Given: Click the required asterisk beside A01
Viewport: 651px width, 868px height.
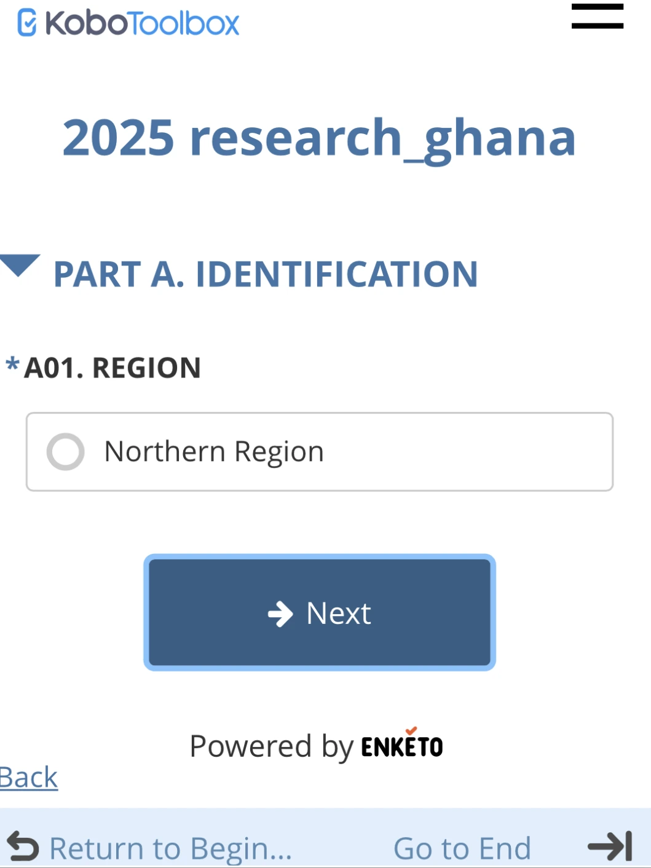Looking at the screenshot, I should (12, 365).
